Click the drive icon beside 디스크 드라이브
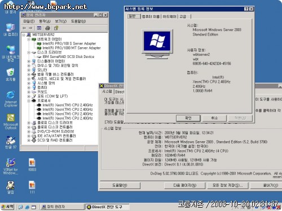 pos(34,52)
